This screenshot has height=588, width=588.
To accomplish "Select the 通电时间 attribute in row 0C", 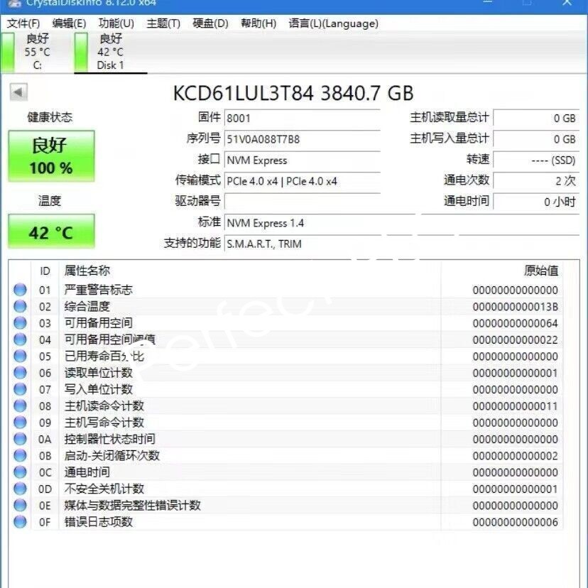I will point(87,472).
